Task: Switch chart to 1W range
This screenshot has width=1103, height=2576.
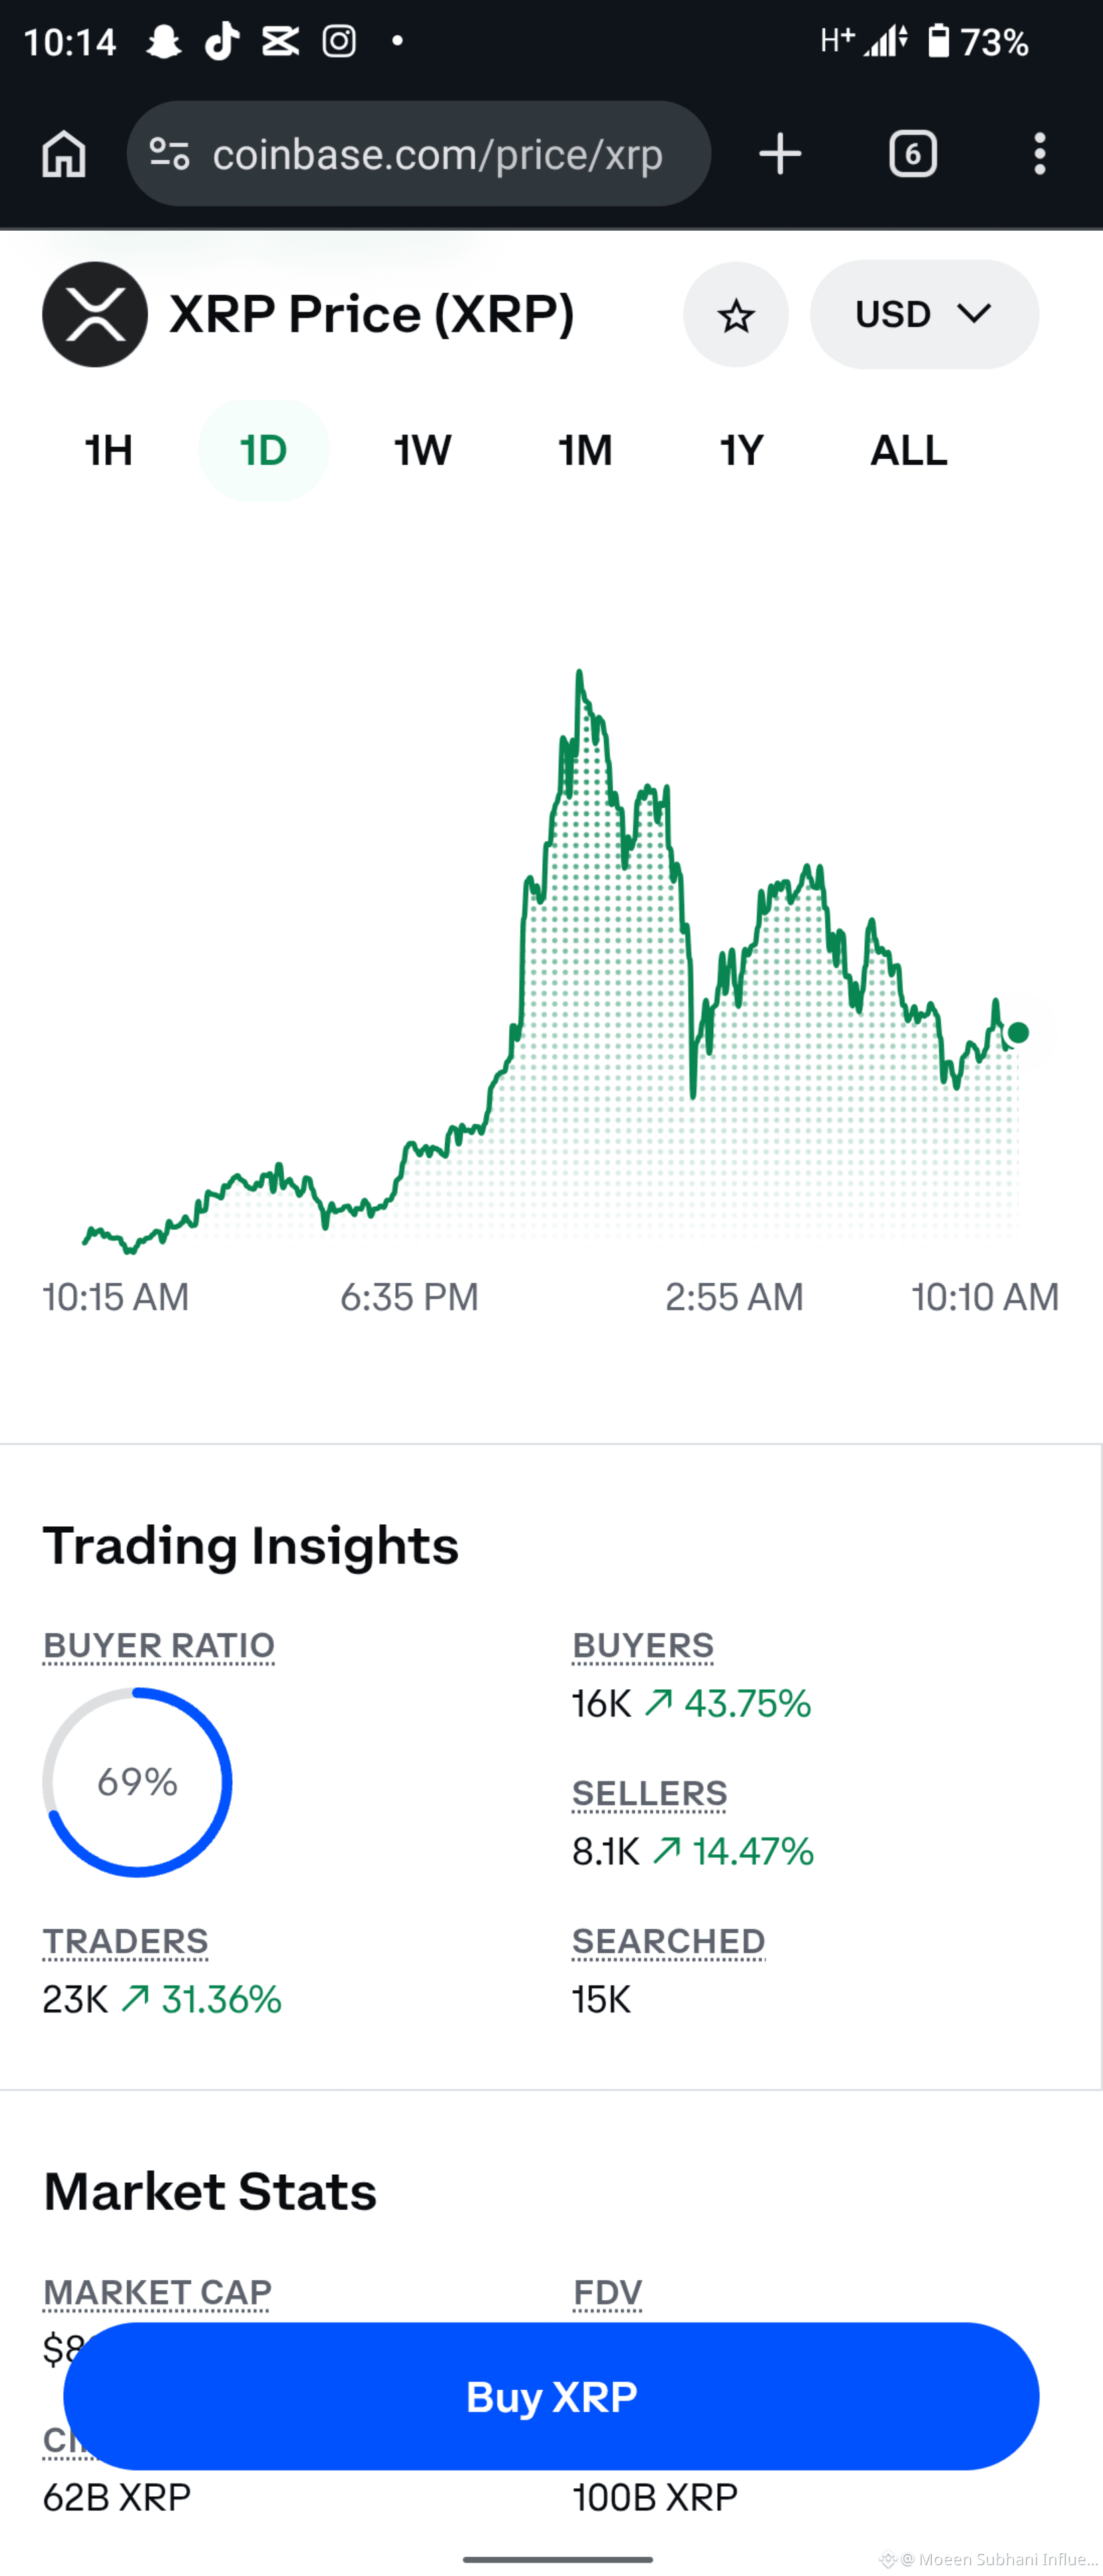Action: pyautogui.click(x=422, y=450)
